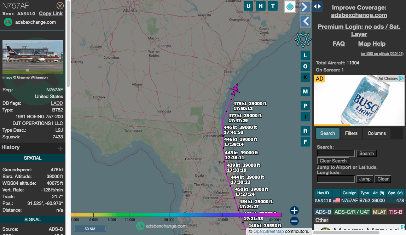Open the N757AF aircraft photo
Viewport: 406px width, 235px height.
(33, 57)
